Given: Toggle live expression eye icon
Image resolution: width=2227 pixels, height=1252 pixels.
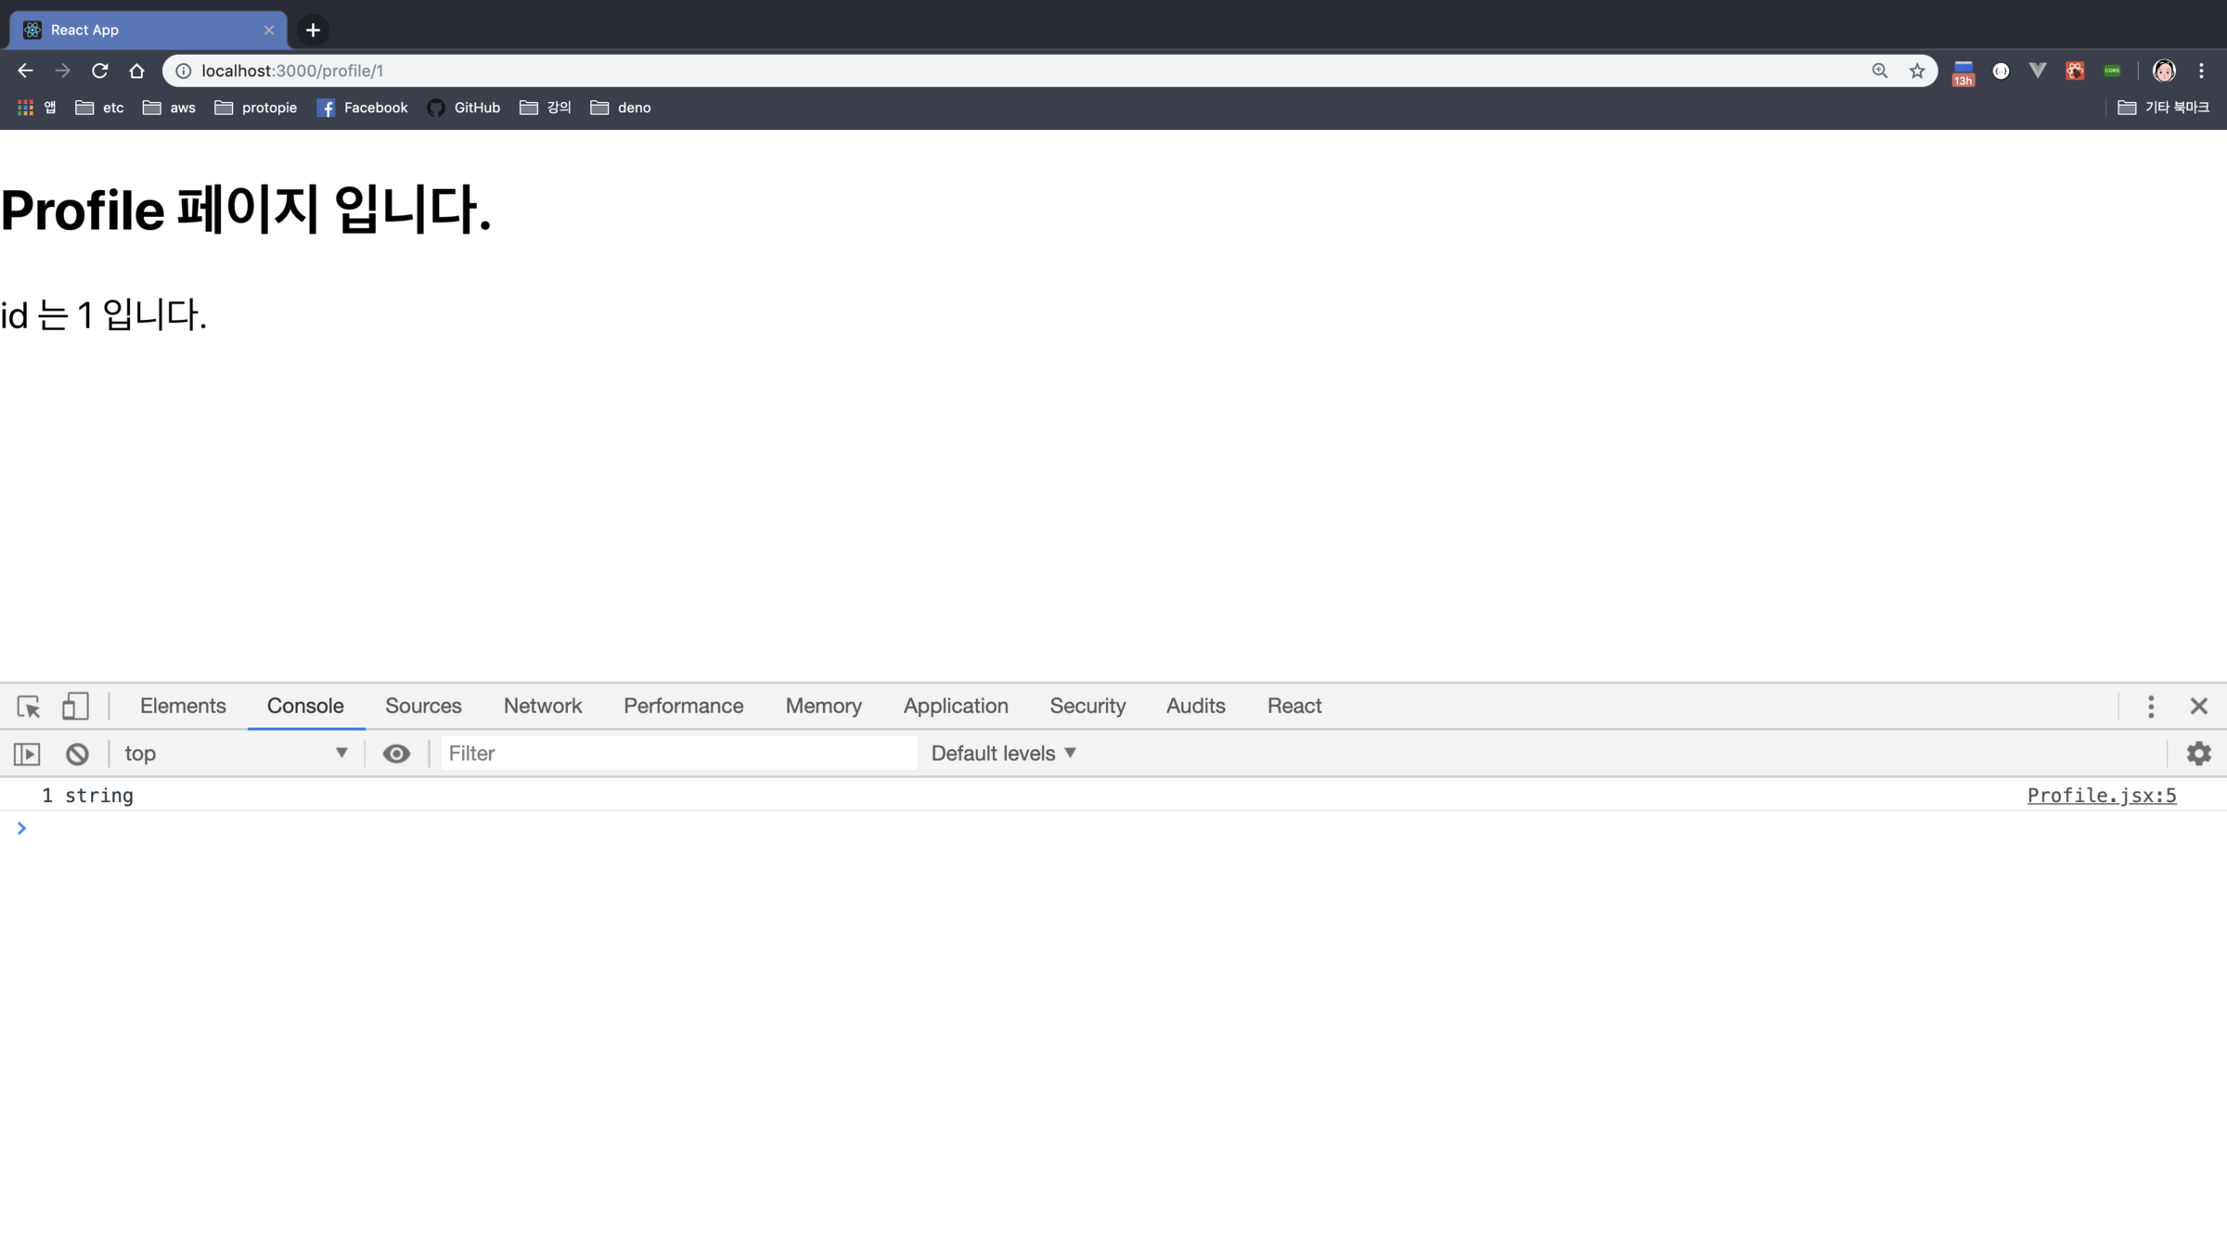Looking at the screenshot, I should [396, 754].
